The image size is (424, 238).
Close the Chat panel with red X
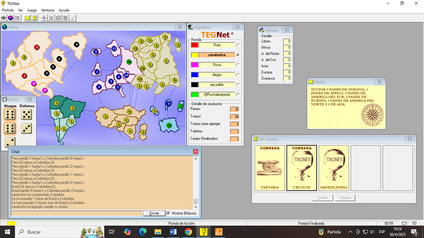195,152
